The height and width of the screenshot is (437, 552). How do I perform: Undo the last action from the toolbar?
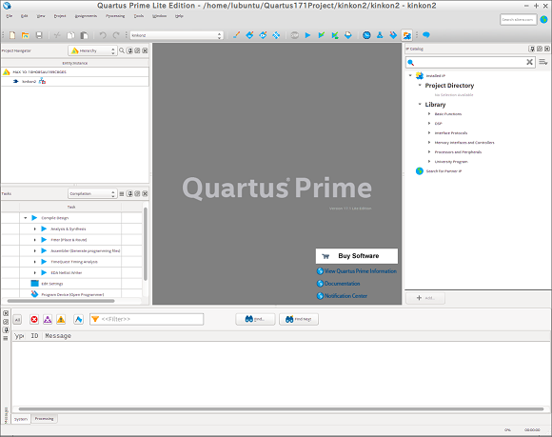[x=103, y=35]
